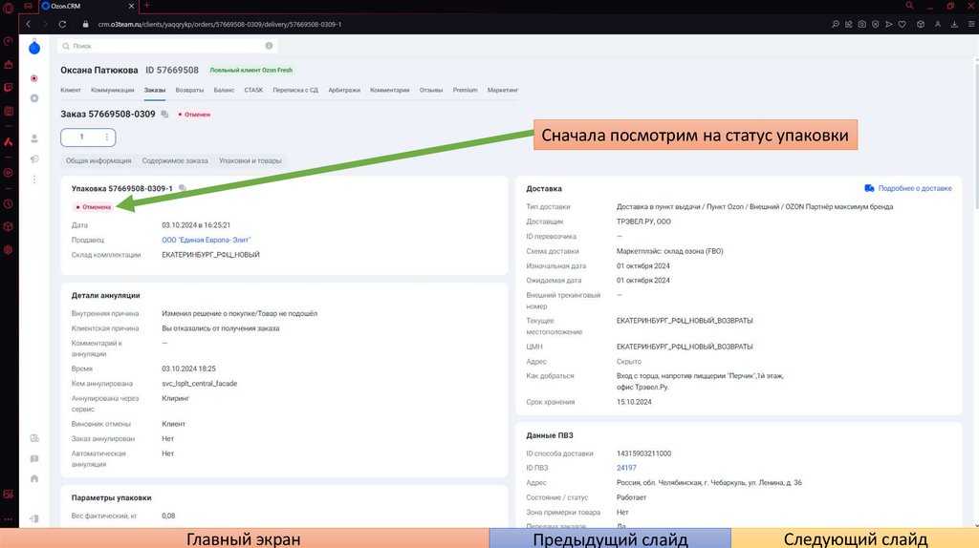Open seller link ООО "Единая Европа- Элит"
This screenshot has height=548, width=979.
tap(207, 240)
